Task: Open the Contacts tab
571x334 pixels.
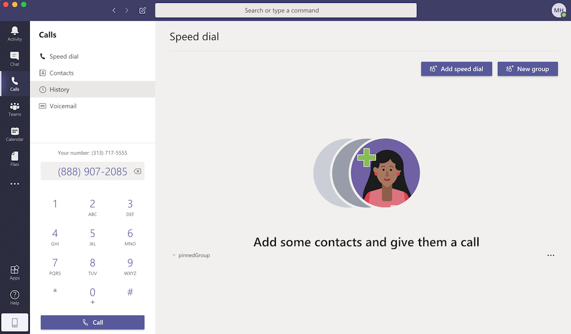Action: pyautogui.click(x=93, y=73)
